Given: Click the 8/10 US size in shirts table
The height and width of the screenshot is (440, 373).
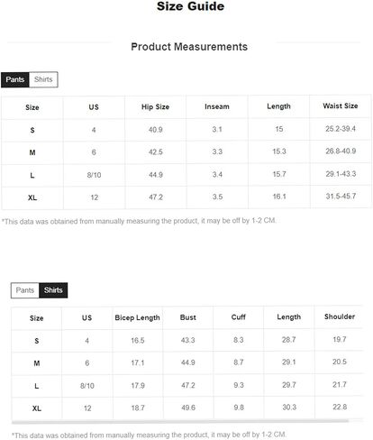Looking at the screenshot, I should [87, 386].
